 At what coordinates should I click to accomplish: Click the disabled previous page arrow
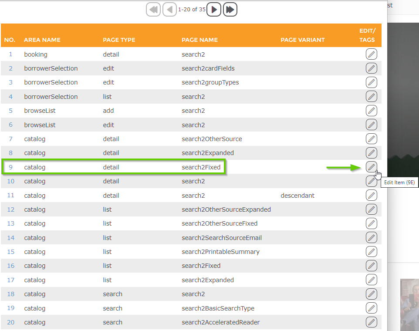tap(169, 9)
